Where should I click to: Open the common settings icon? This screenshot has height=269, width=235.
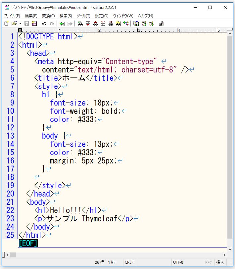pos(151,23)
